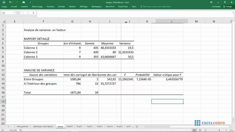Click the 'Colonne 2' cell
Screen dimensions: 235x132
(30, 52)
